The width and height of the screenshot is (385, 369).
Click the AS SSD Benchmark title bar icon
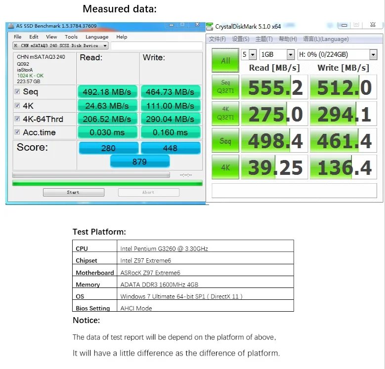pos(11,26)
